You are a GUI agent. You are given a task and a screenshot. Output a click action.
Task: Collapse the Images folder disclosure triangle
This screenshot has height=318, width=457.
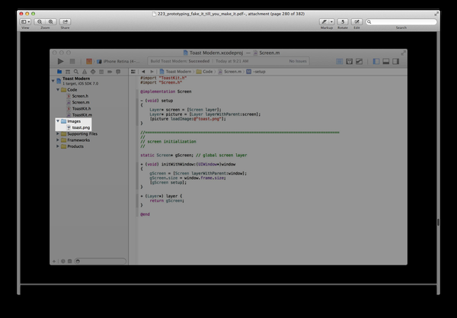(58, 120)
